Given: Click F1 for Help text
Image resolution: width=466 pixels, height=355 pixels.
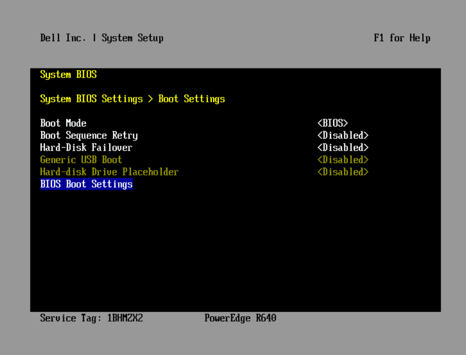Looking at the screenshot, I should [x=402, y=38].
